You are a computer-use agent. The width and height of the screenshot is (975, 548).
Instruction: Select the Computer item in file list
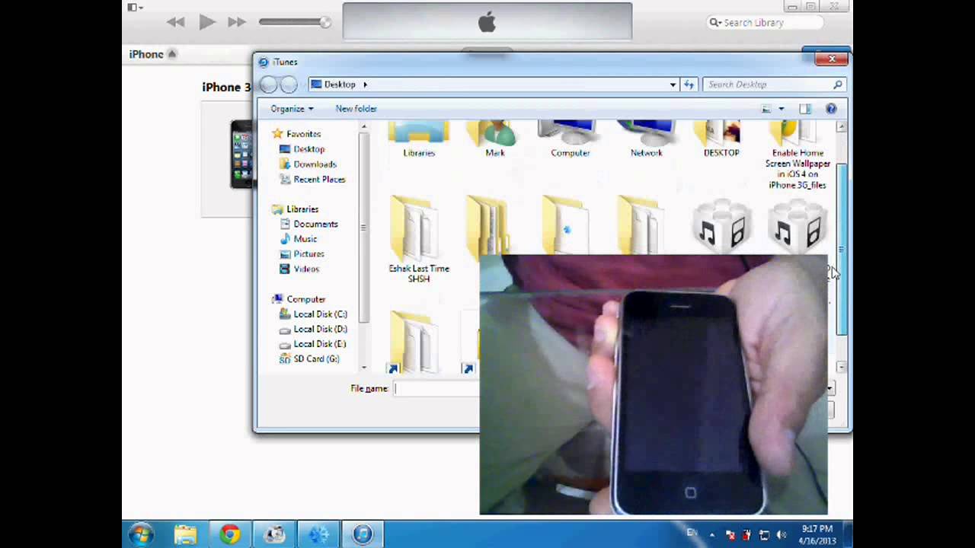pyautogui.click(x=571, y=139)
